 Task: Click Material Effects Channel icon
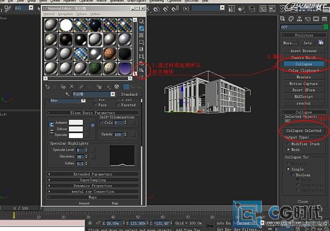[x=108, y=87]
